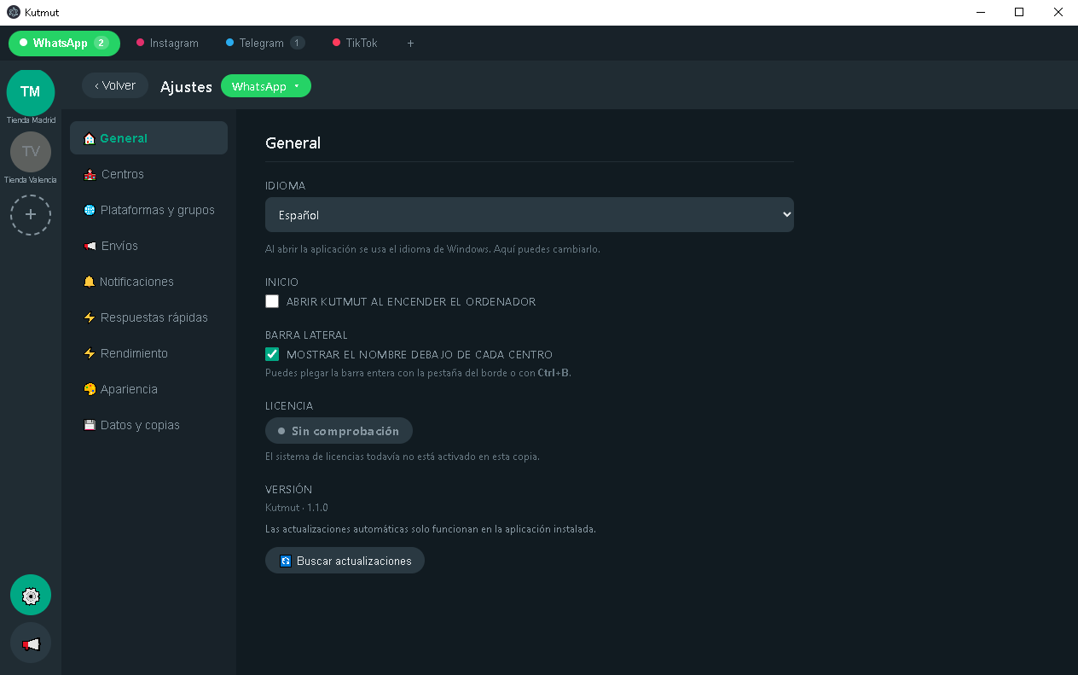
Task: Click the WhatsApp unread badge showing 2
Action: pos(101,43)
